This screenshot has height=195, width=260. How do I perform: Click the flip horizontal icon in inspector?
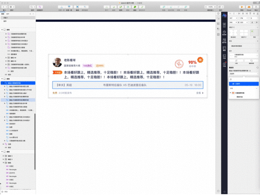(252, 22)
